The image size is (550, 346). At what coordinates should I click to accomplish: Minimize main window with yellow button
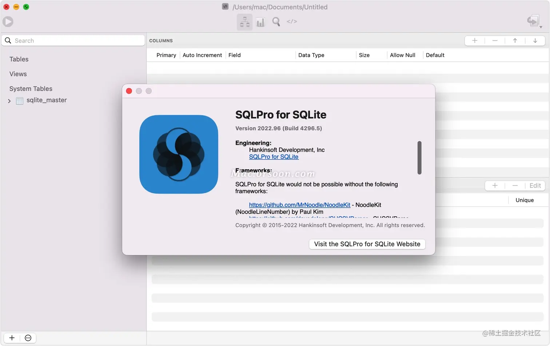pyautogui.click(x=16, y=7)
